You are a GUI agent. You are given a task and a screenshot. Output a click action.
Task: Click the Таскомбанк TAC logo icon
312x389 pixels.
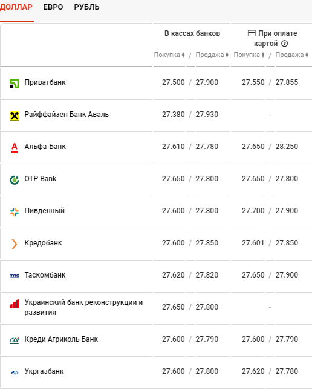tap(15, 276)
